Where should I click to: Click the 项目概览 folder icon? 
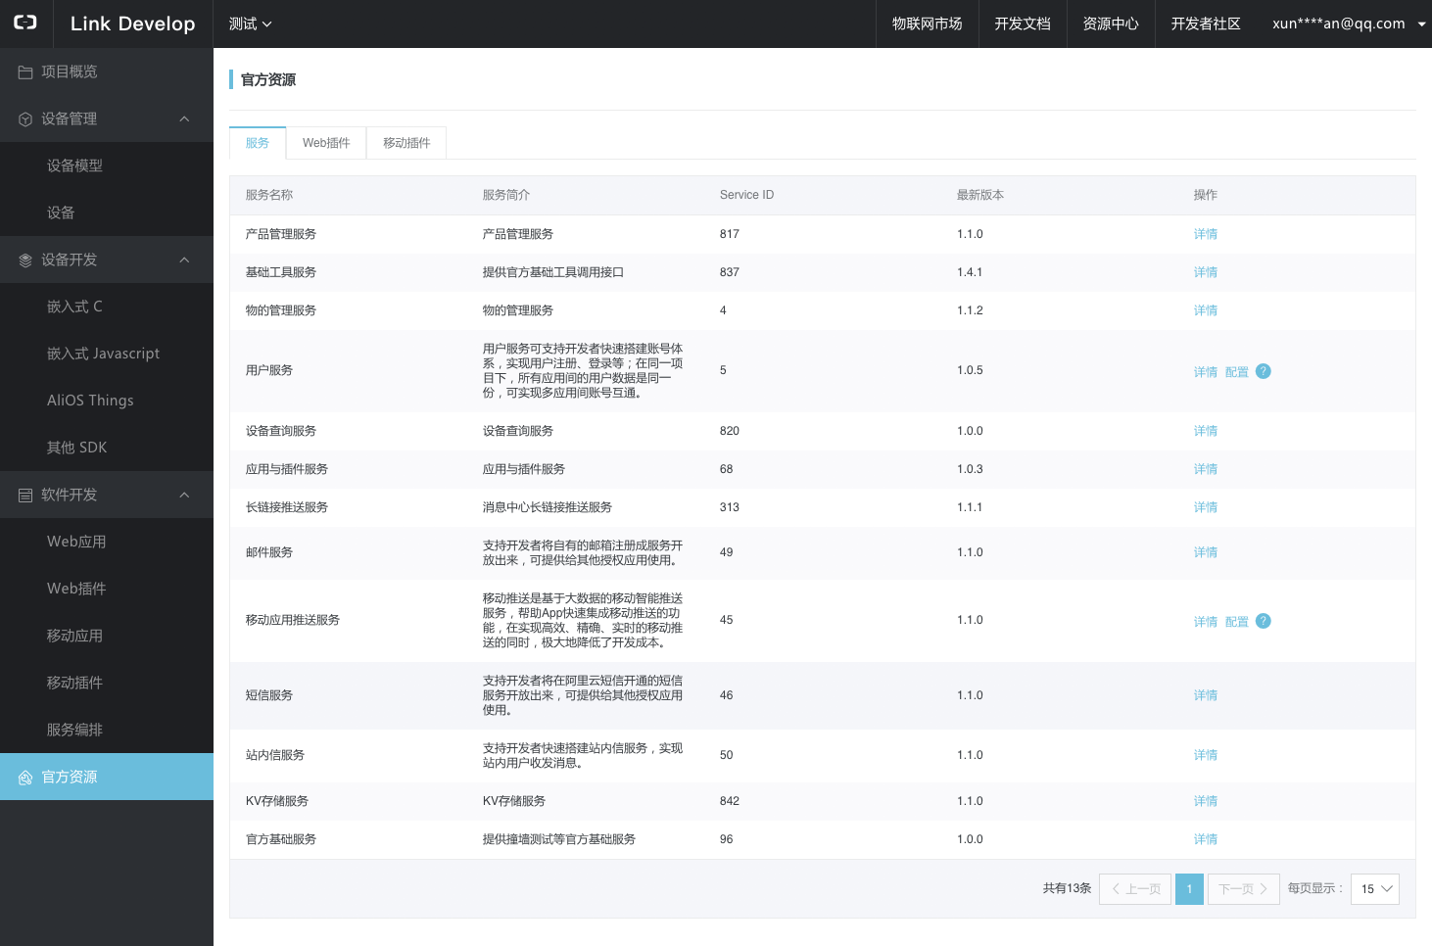(x=25, y=72)
